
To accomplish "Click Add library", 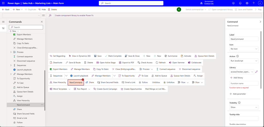I will tap(236, 78).
